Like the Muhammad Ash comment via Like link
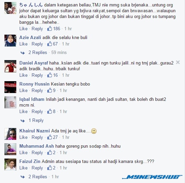This screenshot has height=183, width=185. [23, 152]
